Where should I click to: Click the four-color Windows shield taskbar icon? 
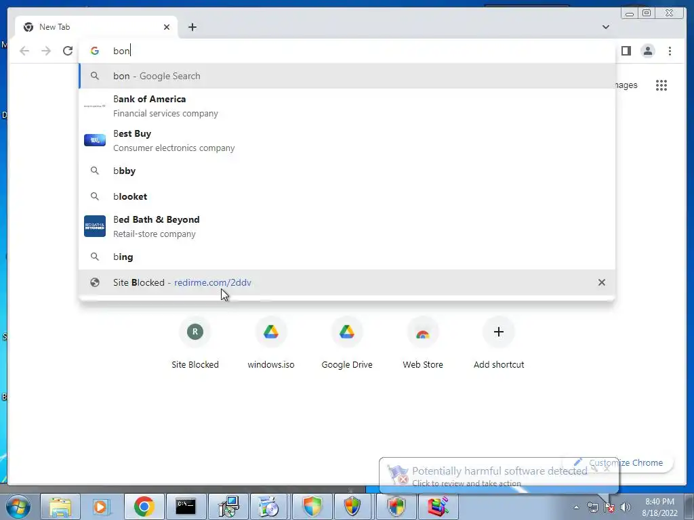tap(395, 506)
